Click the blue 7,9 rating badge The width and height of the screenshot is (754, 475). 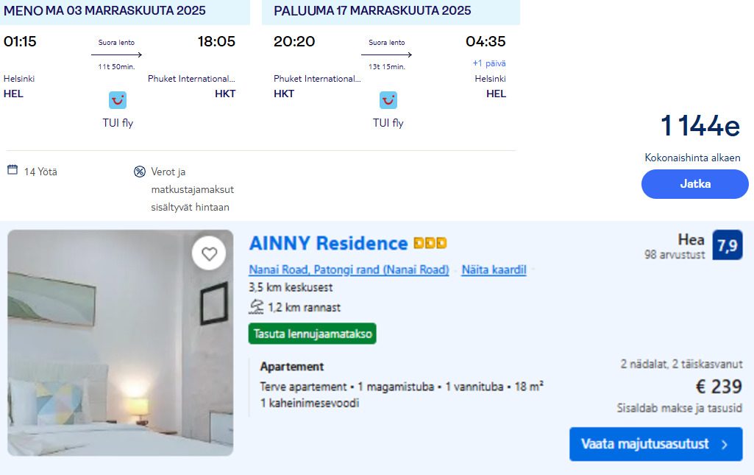(728, 245)
